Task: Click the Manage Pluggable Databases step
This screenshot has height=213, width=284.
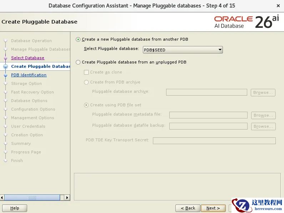Action: point(41,49)
